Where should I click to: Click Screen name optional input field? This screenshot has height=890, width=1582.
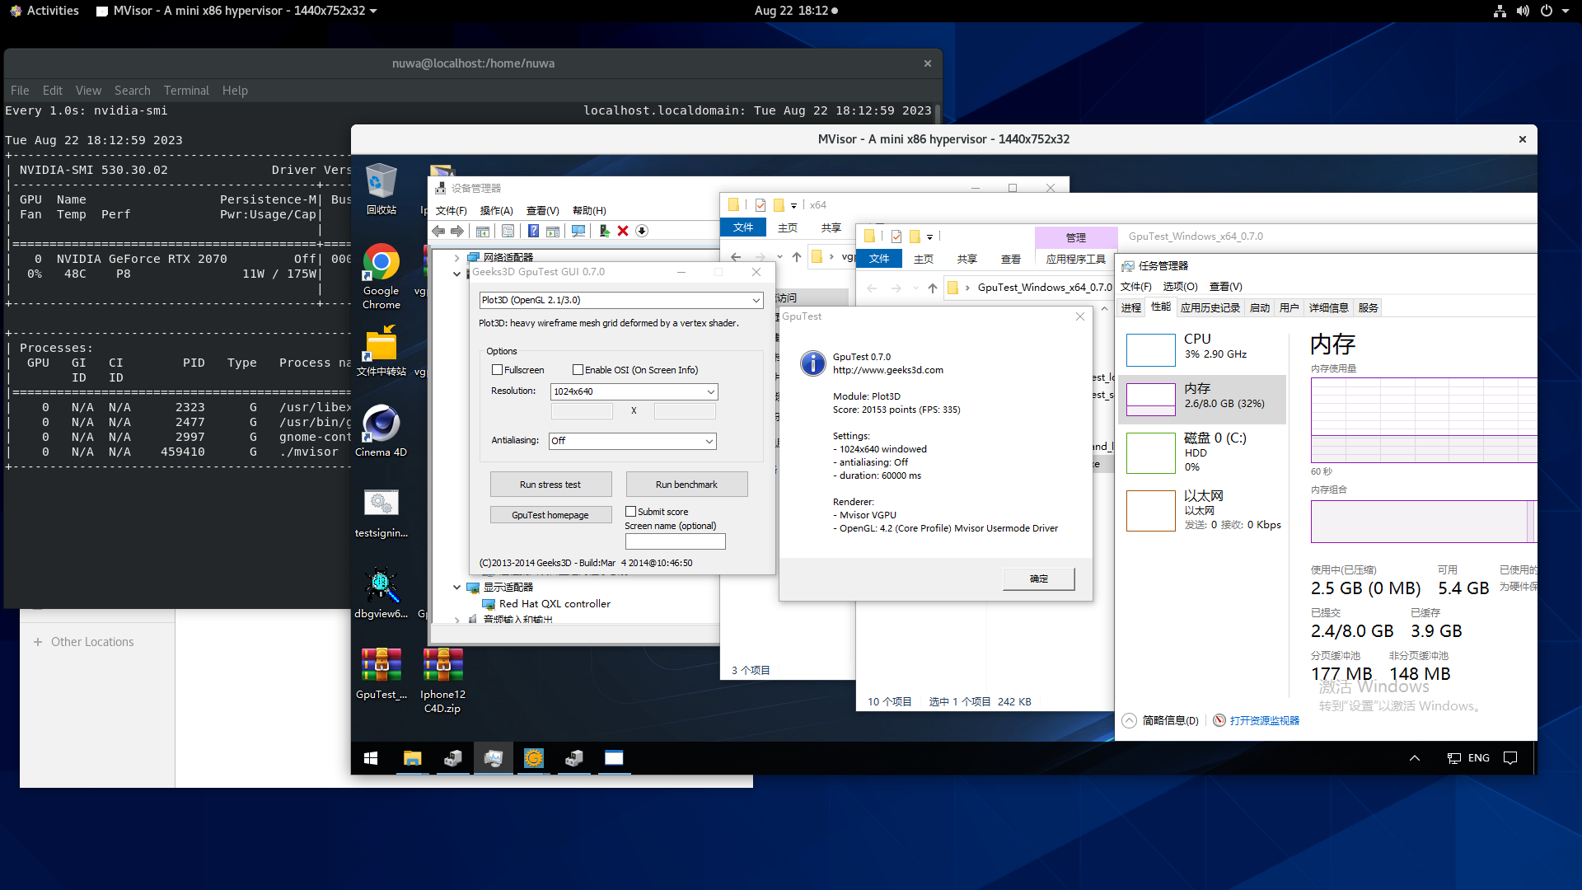point(675,541)
